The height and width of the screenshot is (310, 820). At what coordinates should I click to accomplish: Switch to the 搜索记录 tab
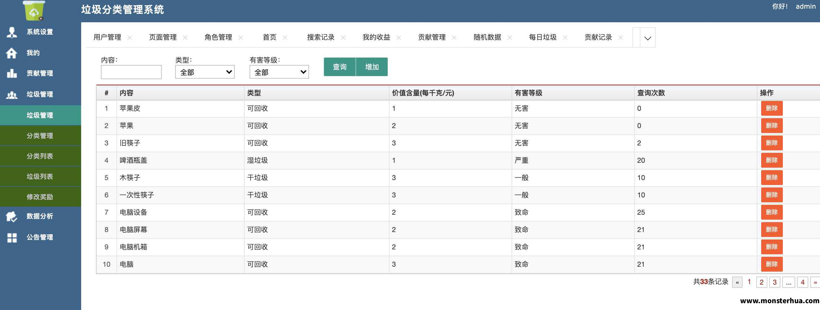321,37
